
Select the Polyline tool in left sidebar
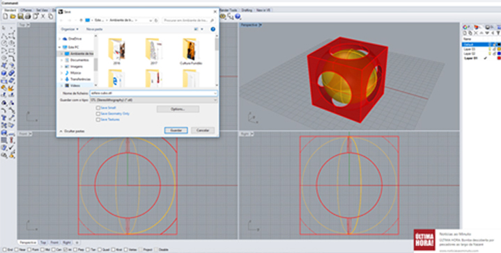4,35
